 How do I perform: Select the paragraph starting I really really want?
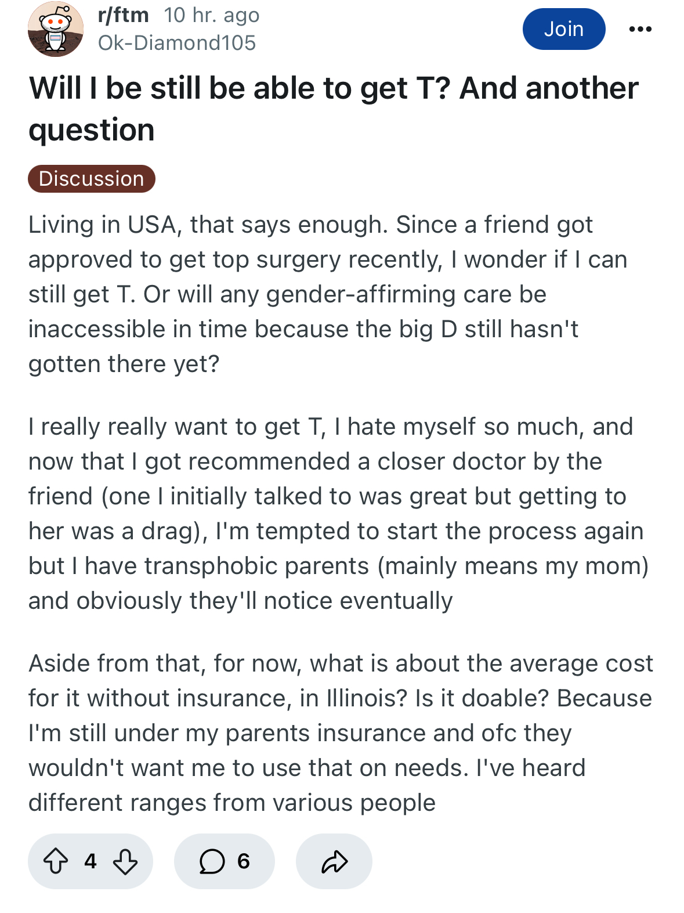click(x=339, y=514)
